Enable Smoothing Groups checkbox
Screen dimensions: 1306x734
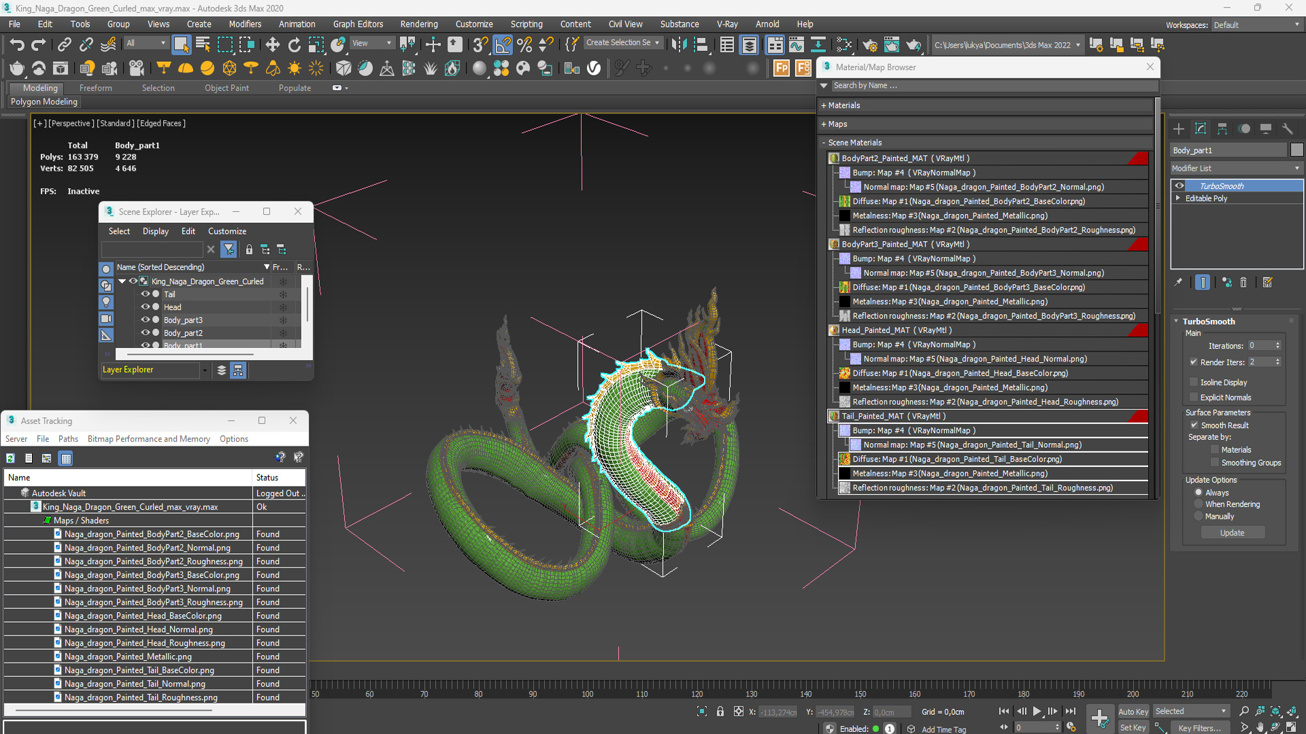coord(1215,463)
